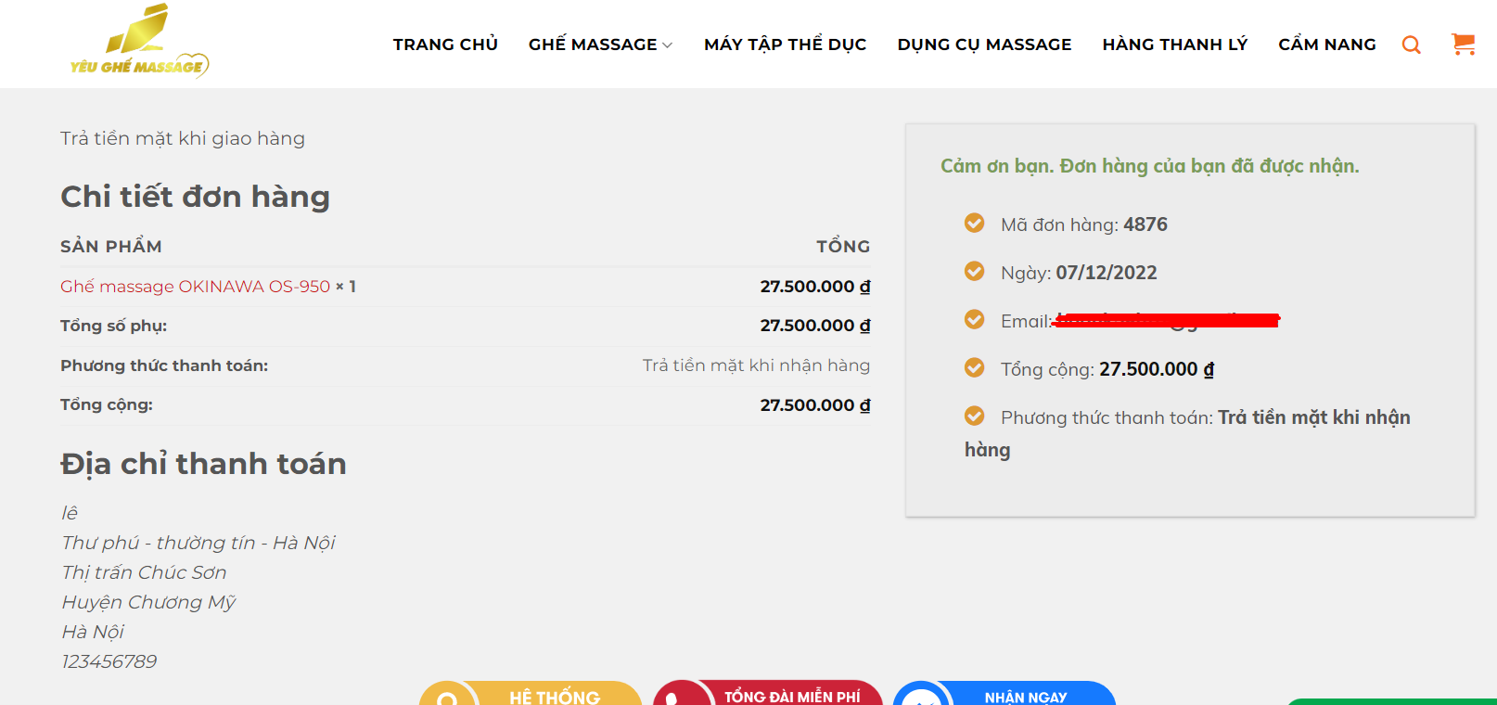Click the Tổng cộng row label in table
This screenshot has height=705, width=1497.
107,404
